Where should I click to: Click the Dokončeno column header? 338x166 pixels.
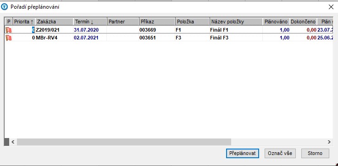[x=303, y=22]
